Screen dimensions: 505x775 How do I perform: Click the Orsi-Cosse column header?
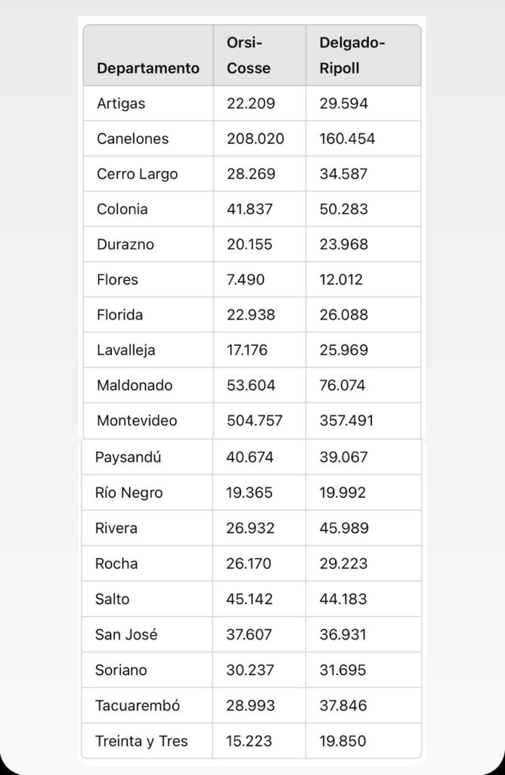coord(249,55)
